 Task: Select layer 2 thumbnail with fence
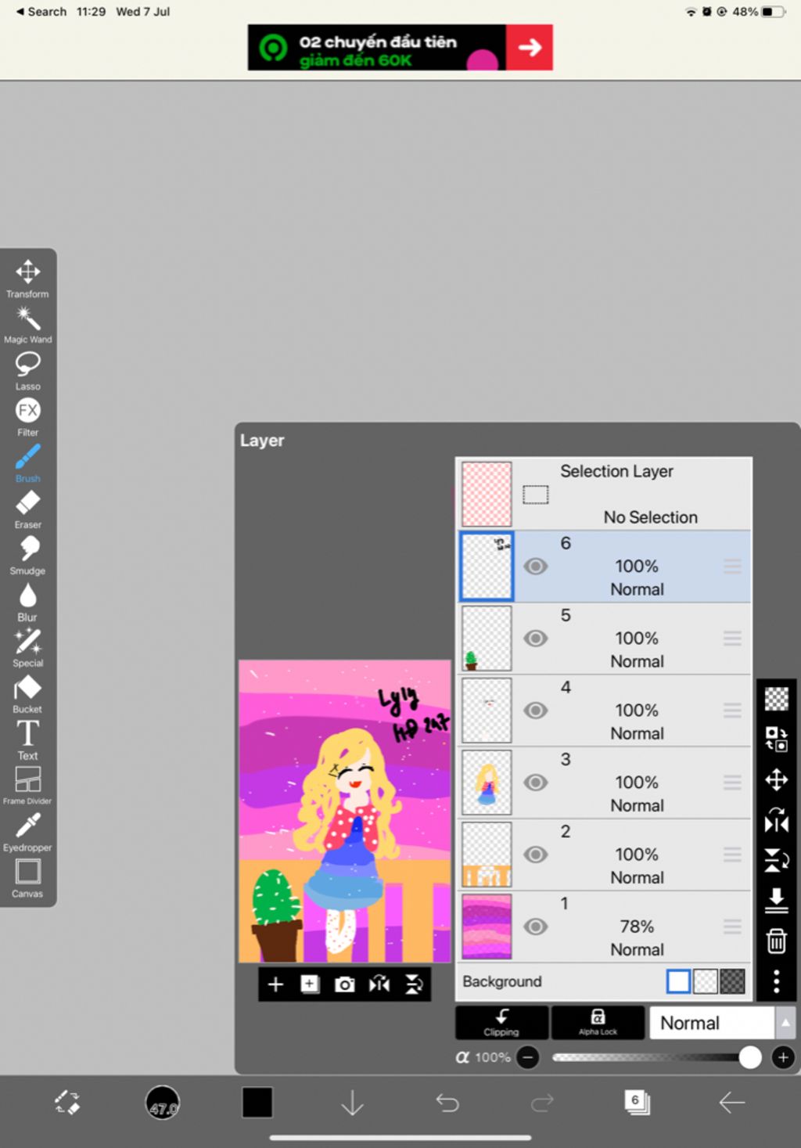tap(487, 854)
